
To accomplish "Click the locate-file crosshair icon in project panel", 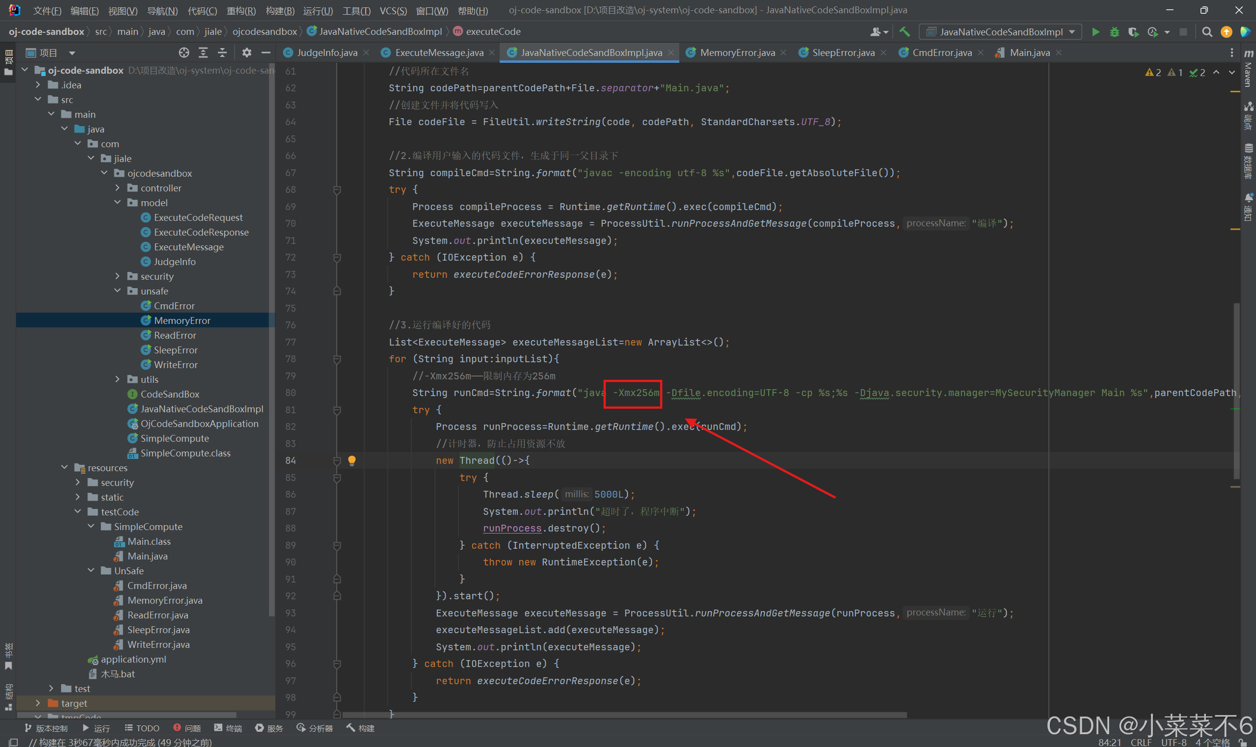I will click(x=184, y=53).
